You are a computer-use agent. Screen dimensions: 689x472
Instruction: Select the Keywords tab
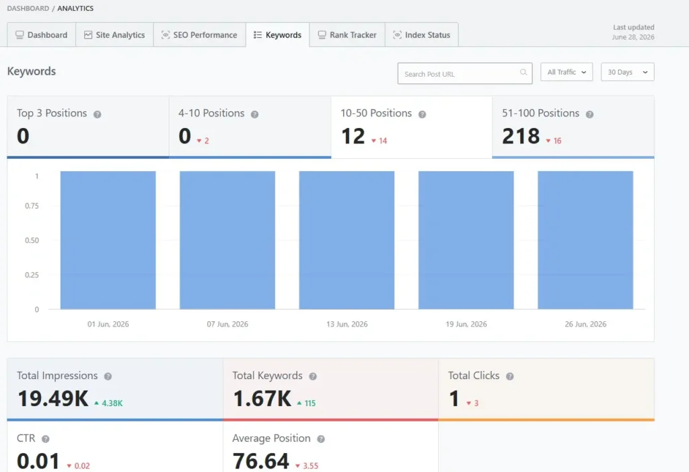(278, 35)
